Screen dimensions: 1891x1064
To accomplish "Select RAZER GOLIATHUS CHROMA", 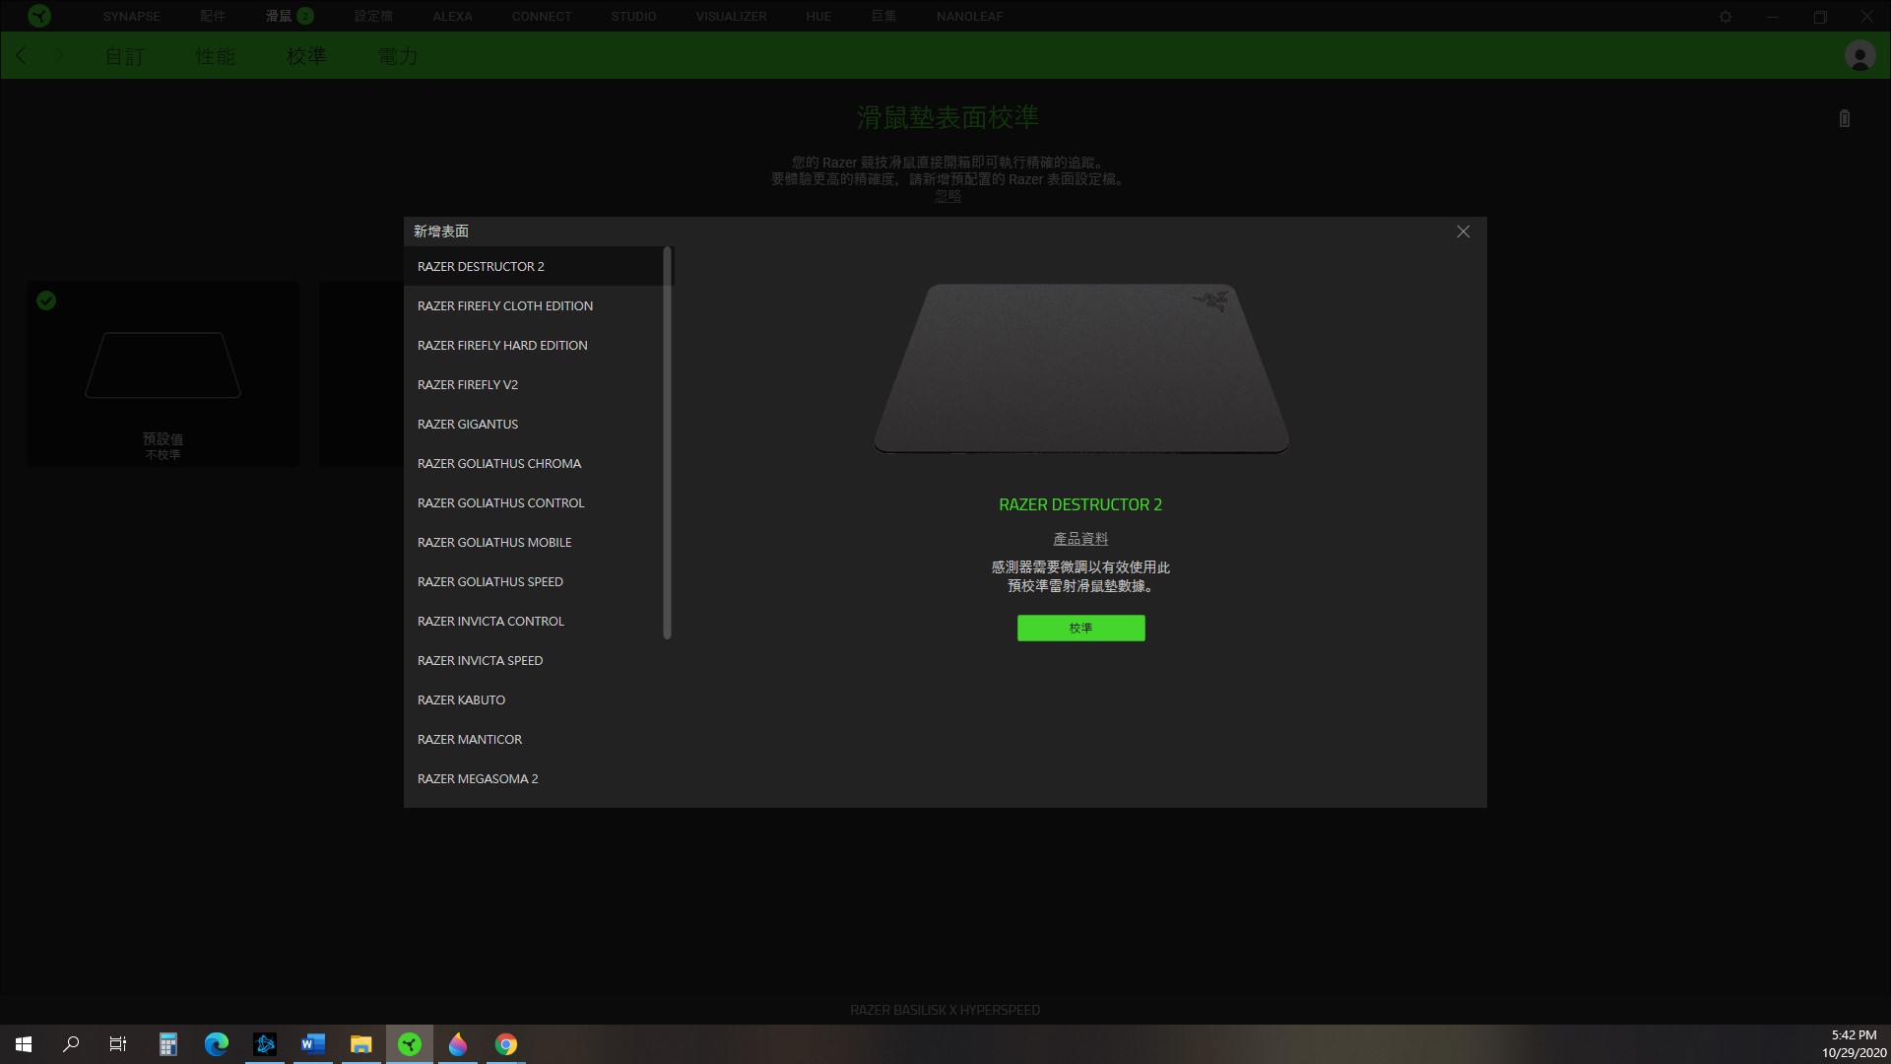I will coord(534,463).
